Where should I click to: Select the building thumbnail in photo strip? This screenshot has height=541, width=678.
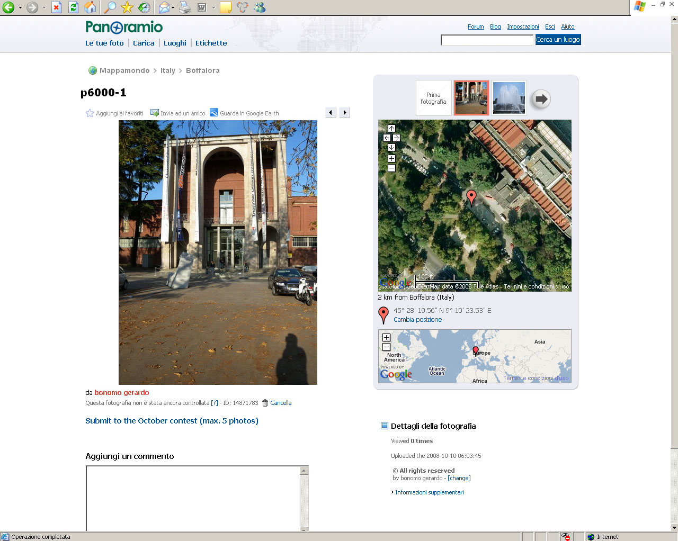tap(471, 98)
